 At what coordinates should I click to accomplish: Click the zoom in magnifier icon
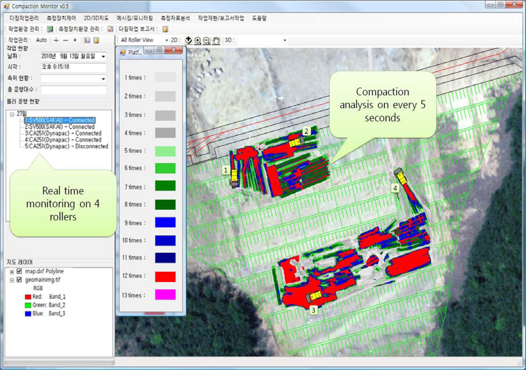point(198,40)
